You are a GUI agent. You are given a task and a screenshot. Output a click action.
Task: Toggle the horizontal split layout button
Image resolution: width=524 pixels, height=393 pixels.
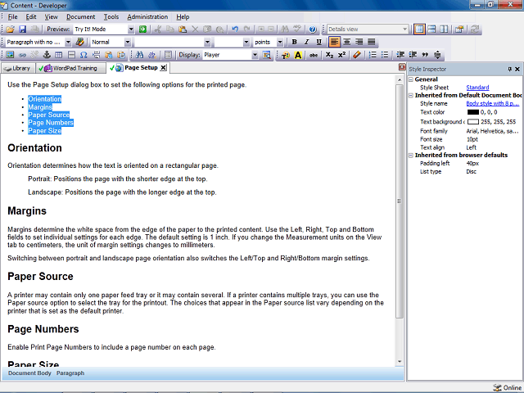pos(431,29)
